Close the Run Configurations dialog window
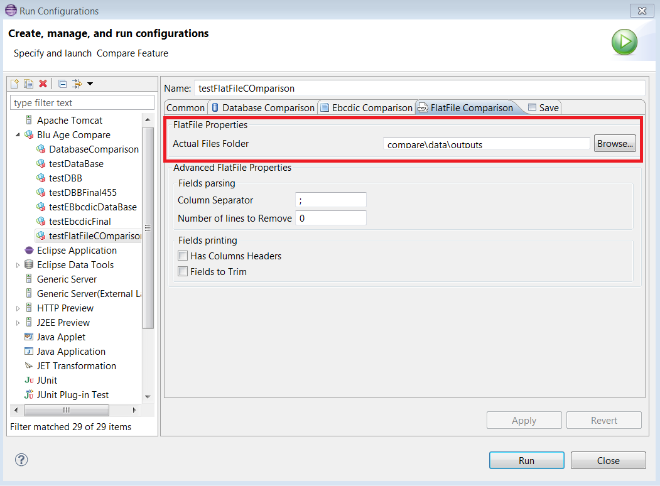This screenshot has height=486, width=660. tap(642, 11)
